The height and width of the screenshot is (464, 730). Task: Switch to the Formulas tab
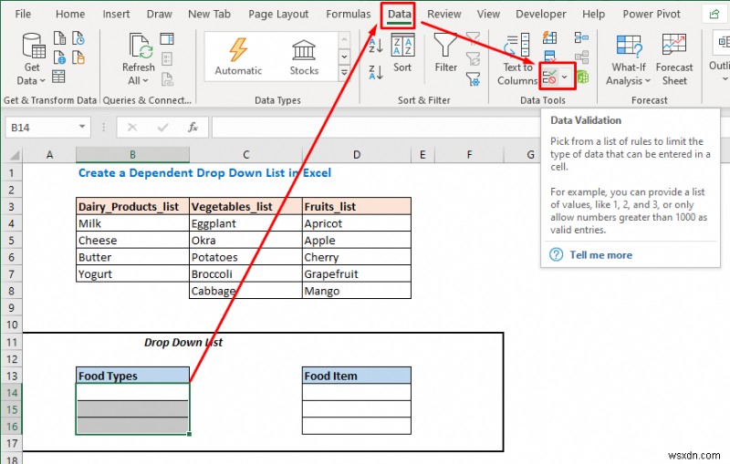click(349, 14)
